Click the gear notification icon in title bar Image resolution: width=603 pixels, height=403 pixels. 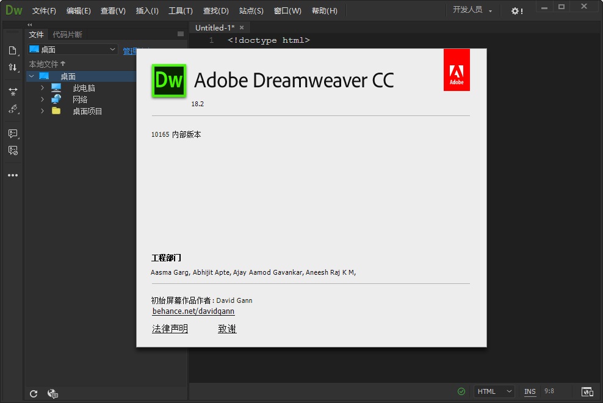point(516,10)
